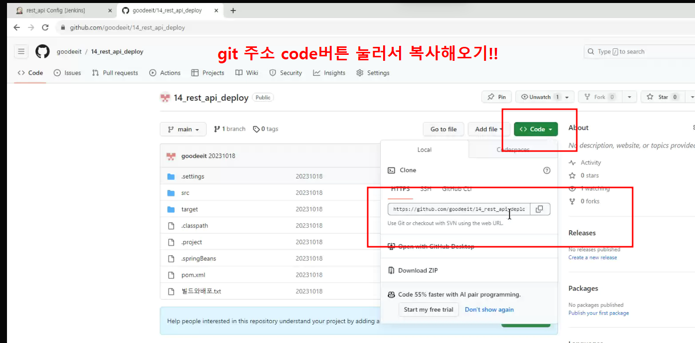Viewport: 695px width, 343px height.
Task: Open the Pull requests tab
Action: pyautogui.click(x=115, y=73)
